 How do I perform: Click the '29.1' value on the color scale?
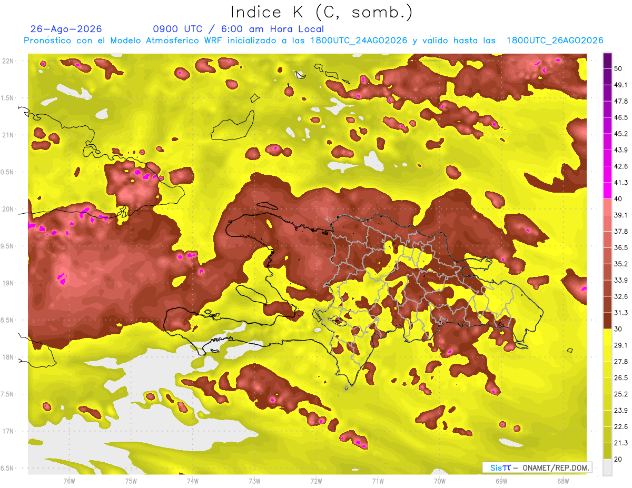click(620, 345)
